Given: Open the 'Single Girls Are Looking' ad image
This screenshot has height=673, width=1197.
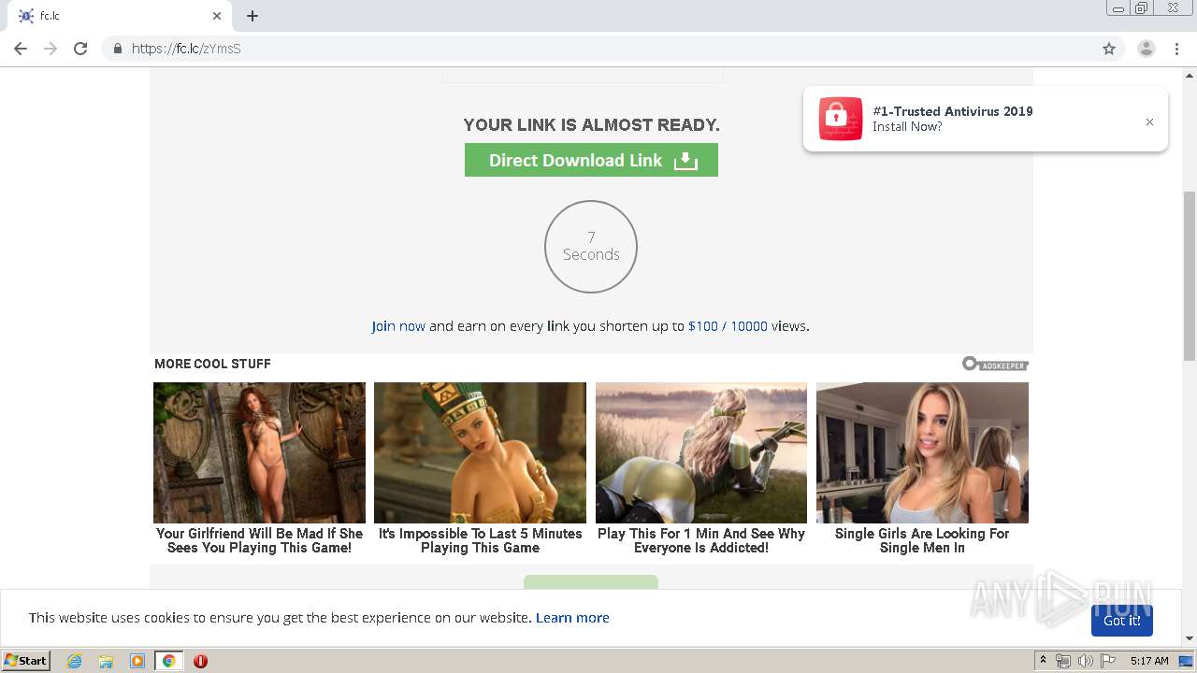Looking at the screenshot, I should (922, 452).
